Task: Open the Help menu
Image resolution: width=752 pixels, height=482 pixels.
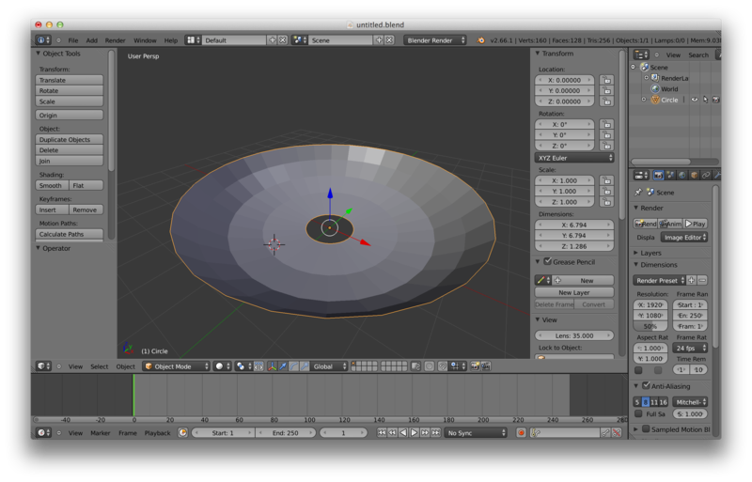Action: click(171, 40)
